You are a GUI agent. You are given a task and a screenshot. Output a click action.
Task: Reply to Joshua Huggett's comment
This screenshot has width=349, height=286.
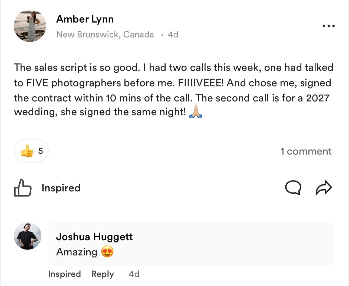[103, 274]
